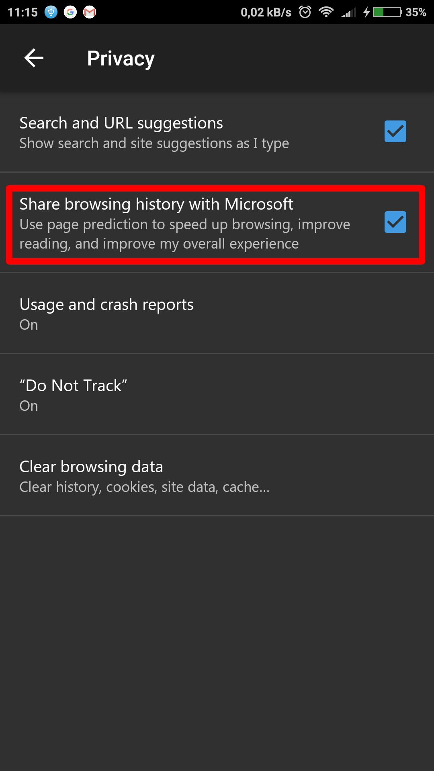Tap the Search and URL suggestions title

(121, 123)
